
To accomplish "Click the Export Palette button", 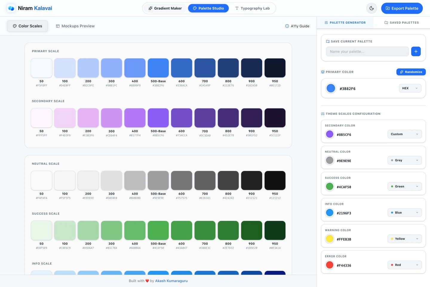I will pyautogui.click(x=402, y=8).
